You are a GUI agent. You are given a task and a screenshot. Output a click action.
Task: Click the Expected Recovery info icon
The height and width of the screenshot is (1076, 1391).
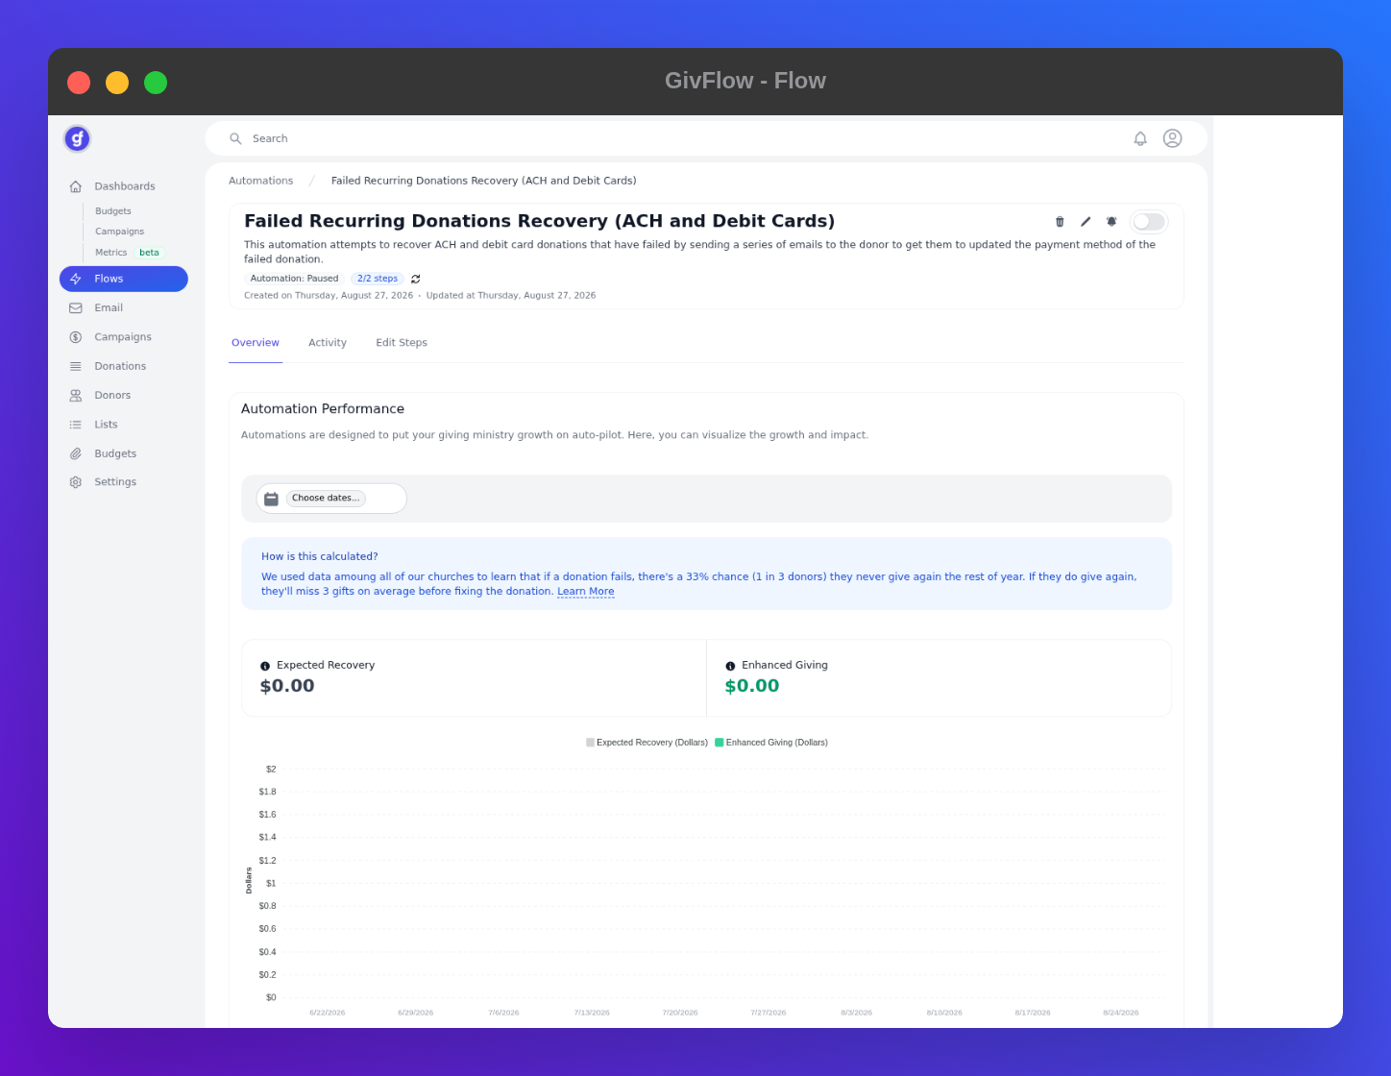pos(265,666)
